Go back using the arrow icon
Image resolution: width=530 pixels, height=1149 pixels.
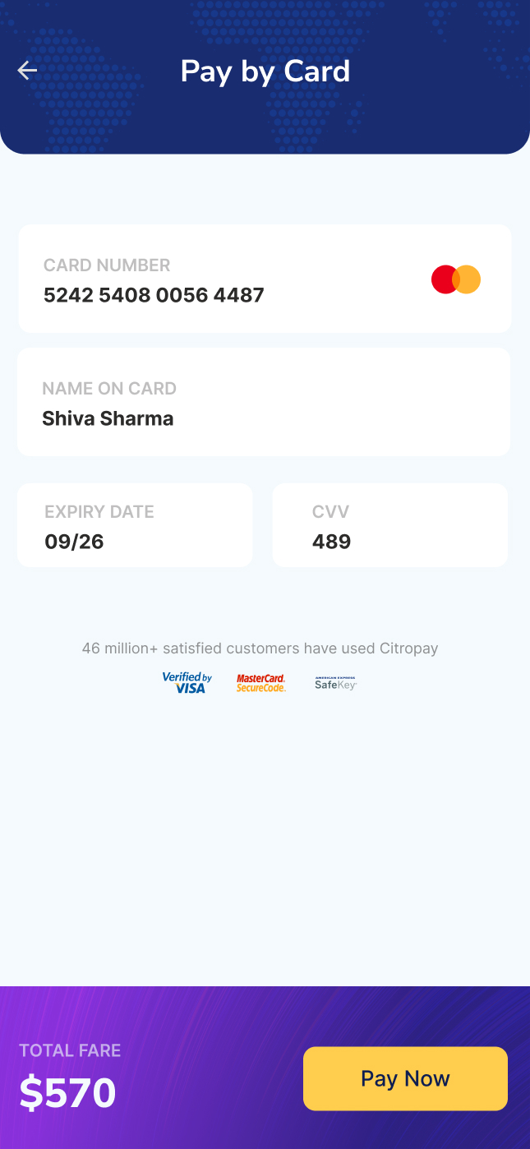pyautogui.click(x=27, y=71)
